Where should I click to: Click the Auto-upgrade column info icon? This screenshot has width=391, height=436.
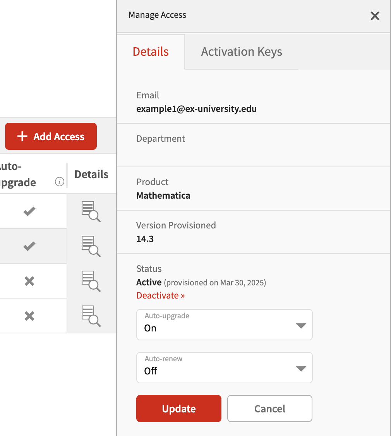click(x=60, y=182)
